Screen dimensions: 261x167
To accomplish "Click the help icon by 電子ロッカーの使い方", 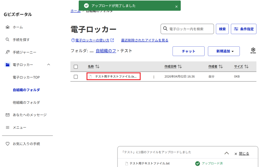I will coord(73,40).
